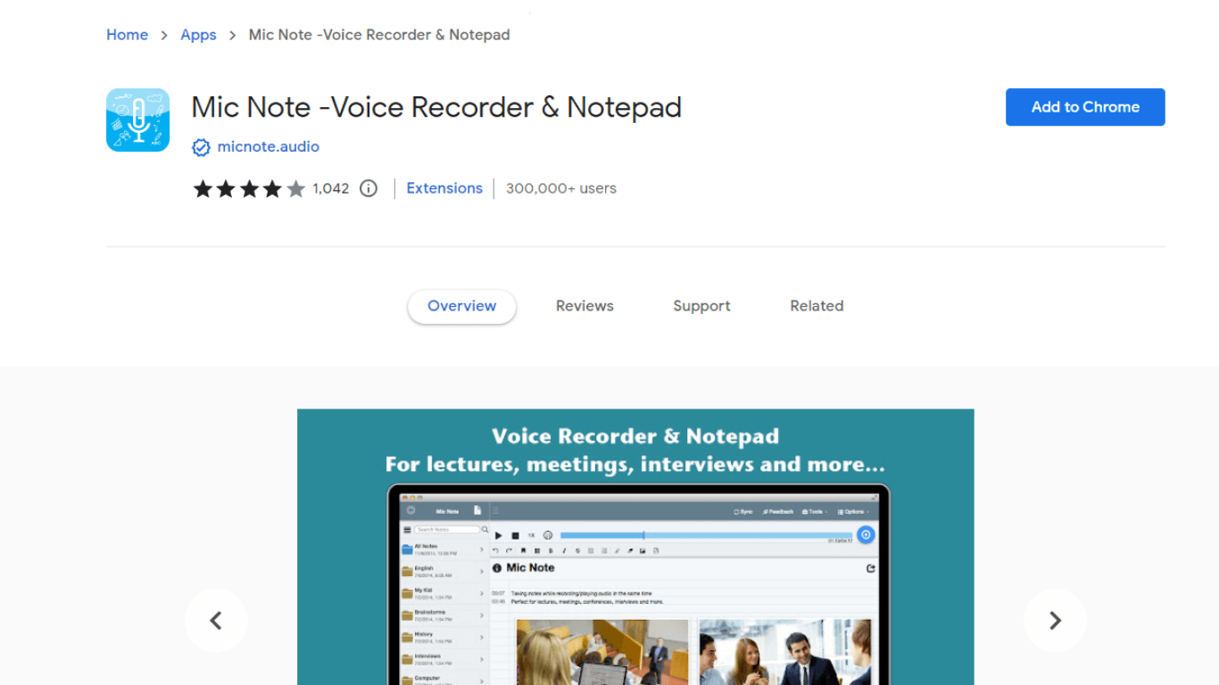Select the Overview tab

(x=461, y=306)
